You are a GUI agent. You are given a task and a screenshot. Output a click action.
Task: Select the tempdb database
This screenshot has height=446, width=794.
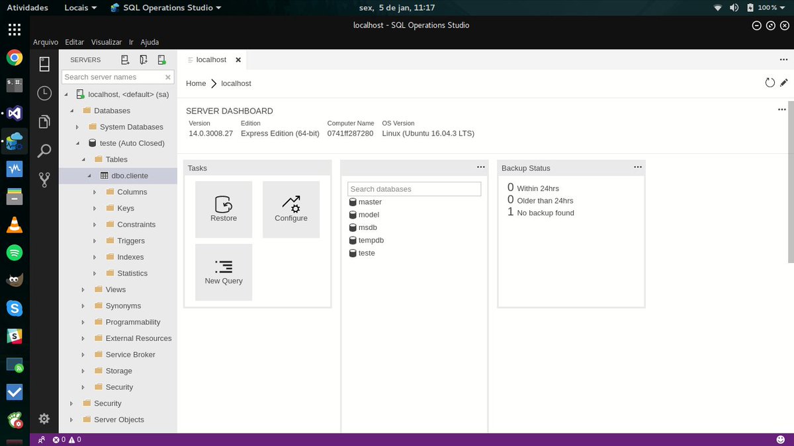pyautogui.click(x=366, y=241)
